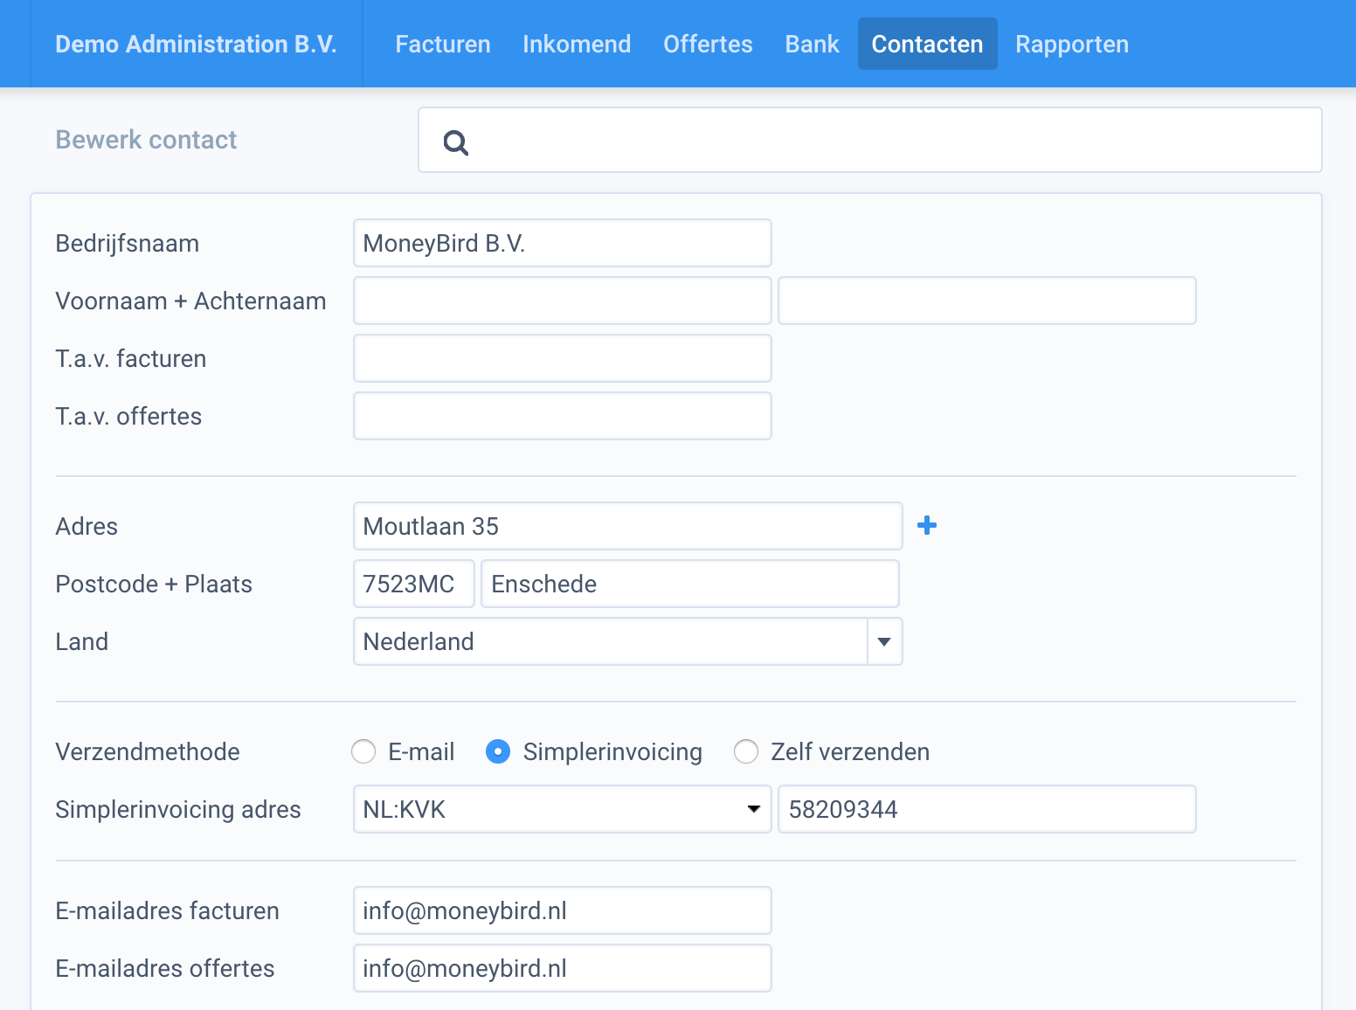Switch to the Offertes tab
The width and height of the screenshot is (1356, 1010).
708,44
